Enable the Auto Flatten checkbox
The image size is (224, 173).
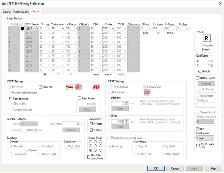[79, 98]
